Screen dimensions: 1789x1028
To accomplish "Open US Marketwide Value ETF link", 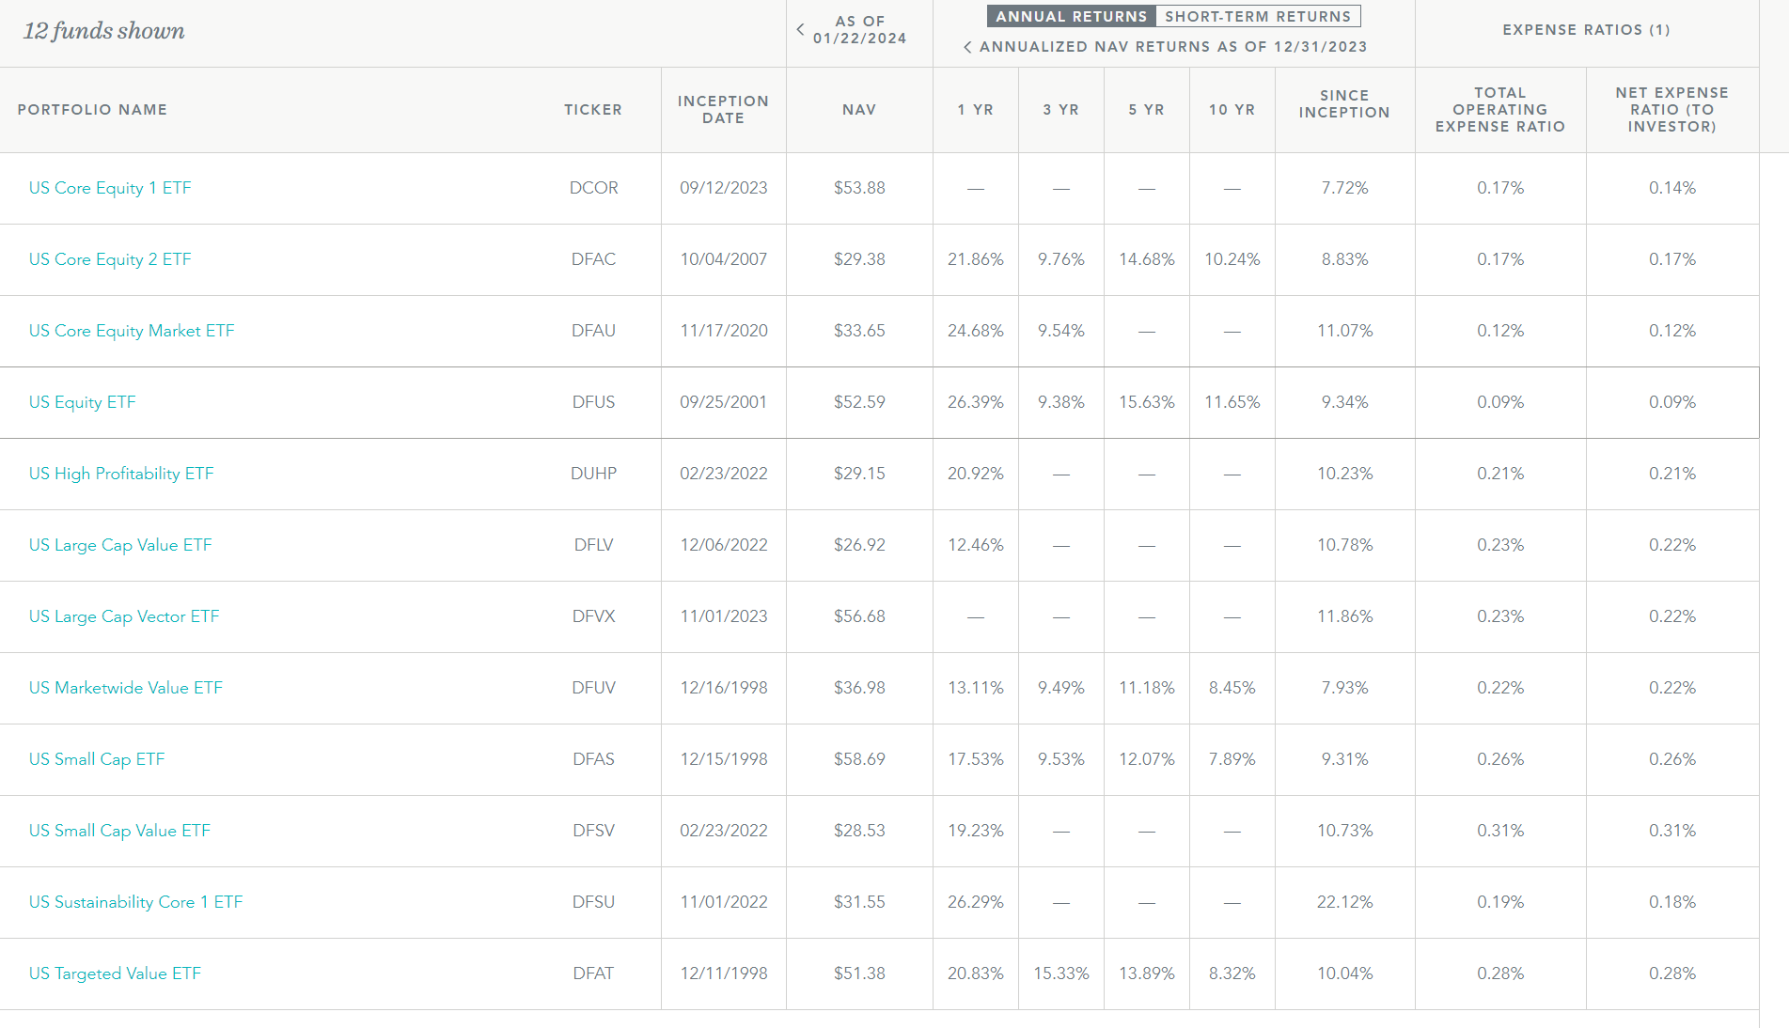I will [x=126, y=688].
